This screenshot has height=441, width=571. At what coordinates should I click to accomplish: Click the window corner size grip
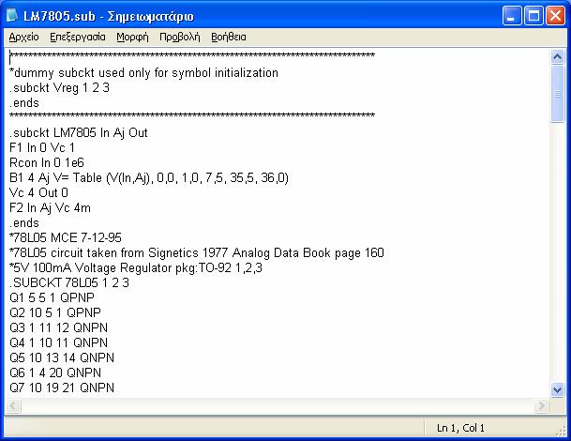(x=562, y=431)
